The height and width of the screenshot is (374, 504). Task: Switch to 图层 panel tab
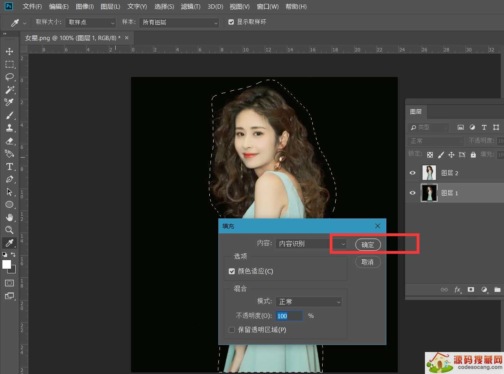point(416,112)
